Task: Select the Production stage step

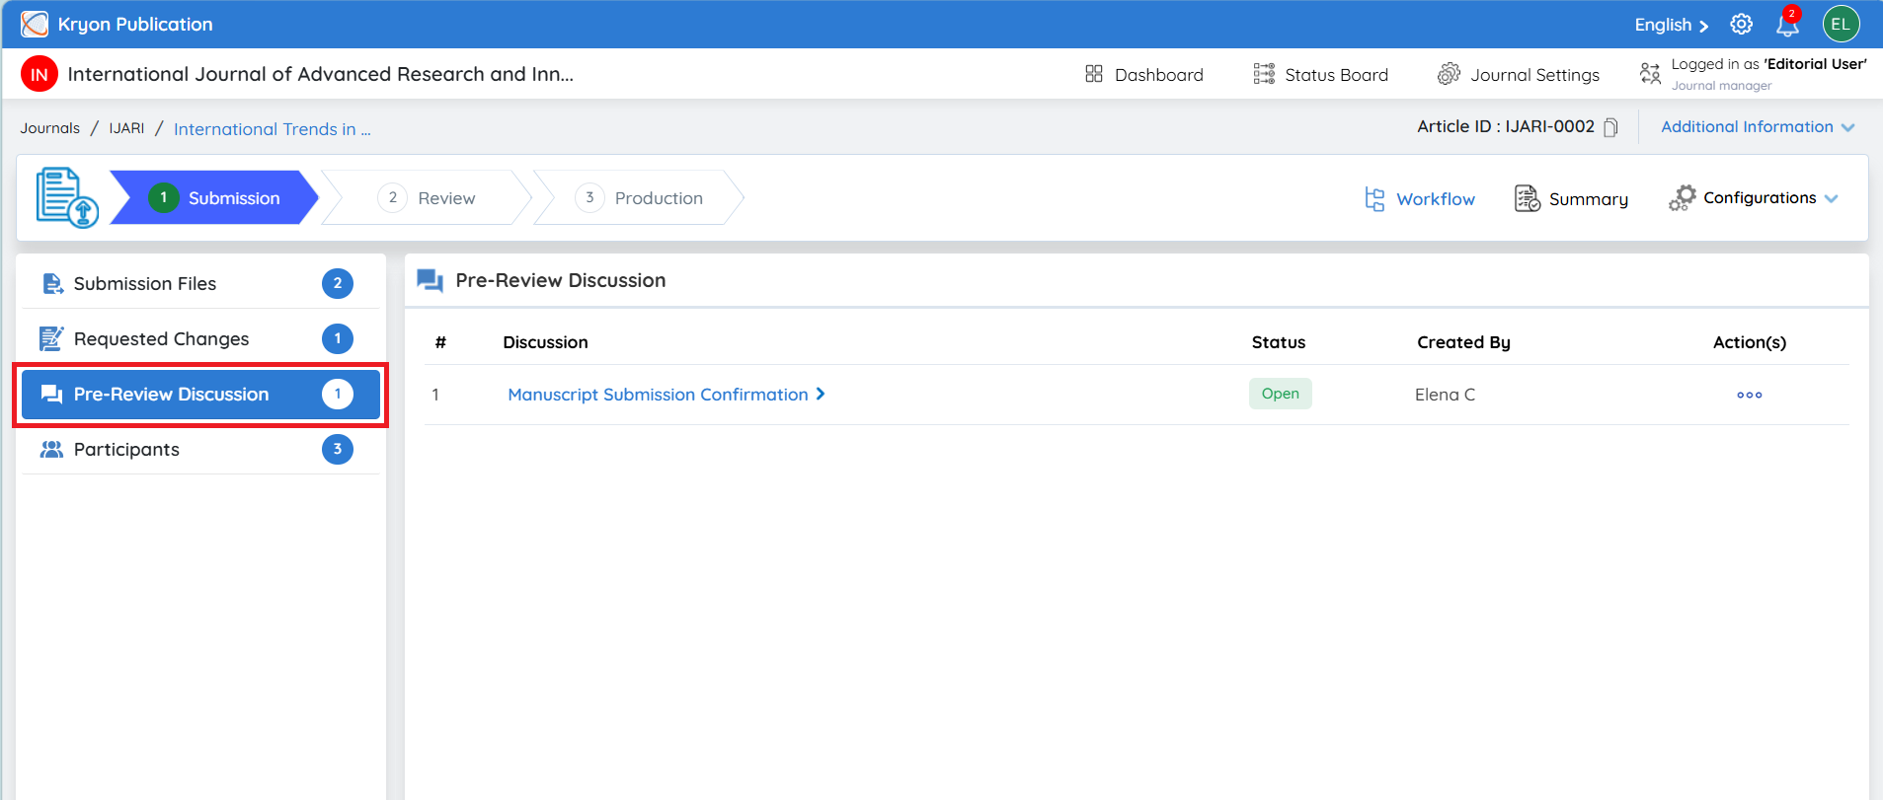Action: pos(639,197)
